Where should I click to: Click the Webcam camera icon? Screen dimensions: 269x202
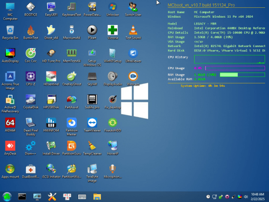[133, 78]
